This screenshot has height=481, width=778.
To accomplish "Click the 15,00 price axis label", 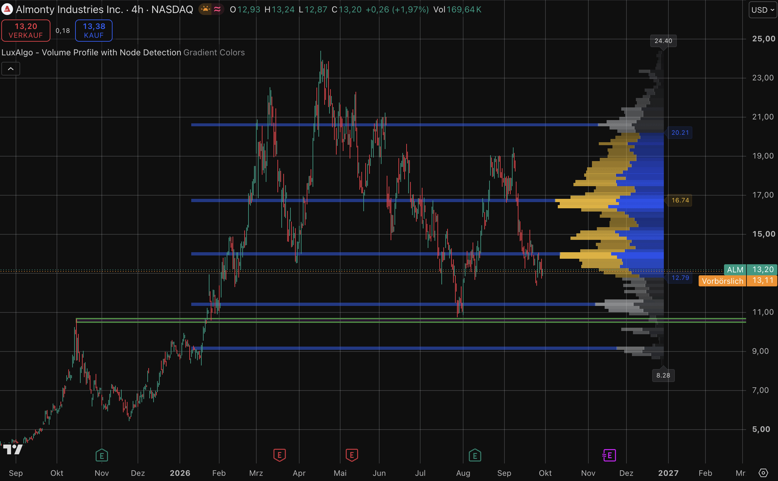I will click(x=764, y=234).
